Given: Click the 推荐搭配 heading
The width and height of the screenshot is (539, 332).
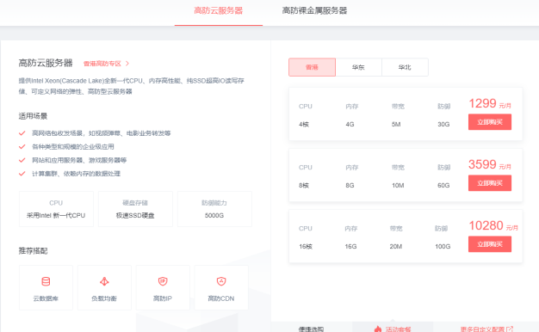Looking at the screenshot, I should [33, 251].
